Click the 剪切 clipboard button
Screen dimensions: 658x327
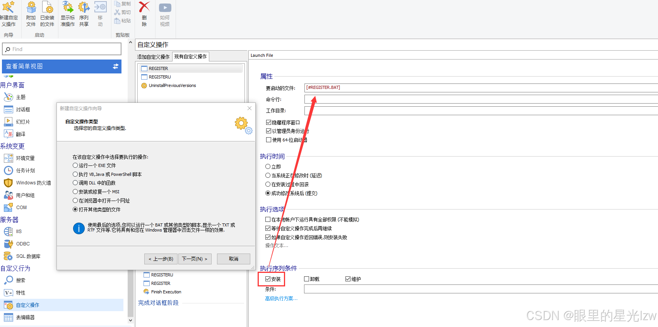[123, 12]
